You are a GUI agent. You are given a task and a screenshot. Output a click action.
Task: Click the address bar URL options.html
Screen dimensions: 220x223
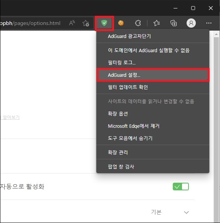click(x=30, y=23)
